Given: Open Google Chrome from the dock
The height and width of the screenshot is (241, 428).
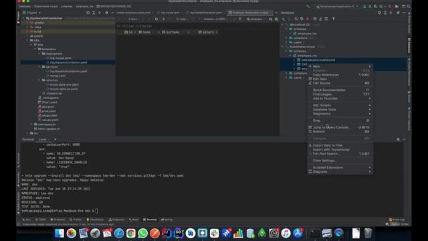Looking at the screenshot, I should (131, 233).
